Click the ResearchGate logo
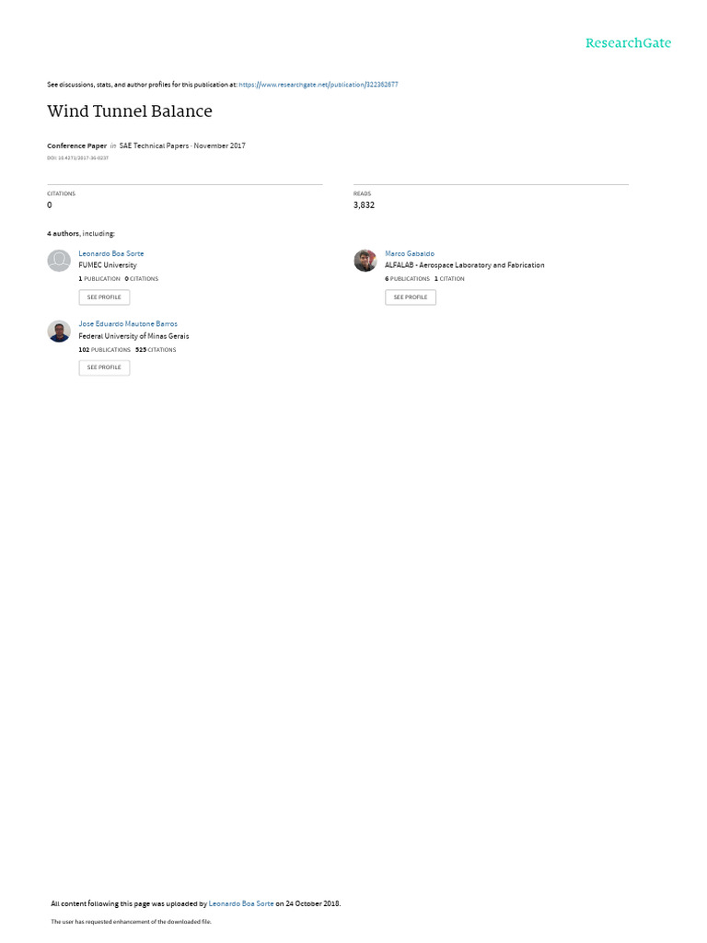707x943 pixels. pyautogui.click(x=628, y=42)
